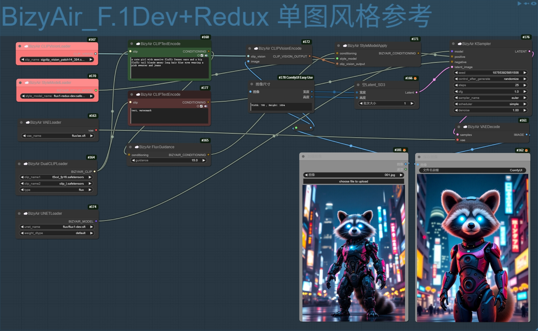Click the negative prompt text field
This screenshot has height=331, width=538.
(169, 116)
